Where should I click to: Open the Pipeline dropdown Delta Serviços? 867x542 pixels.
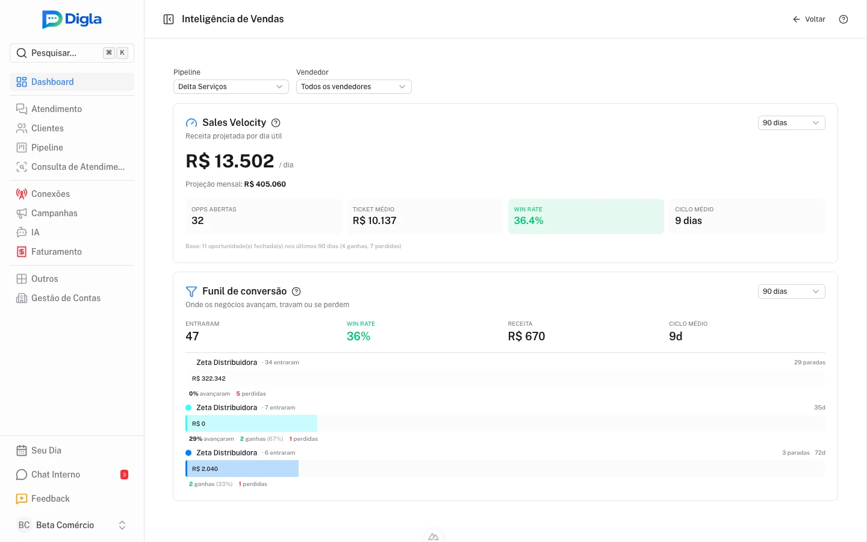pyautogui.click(x=231, y=87)
